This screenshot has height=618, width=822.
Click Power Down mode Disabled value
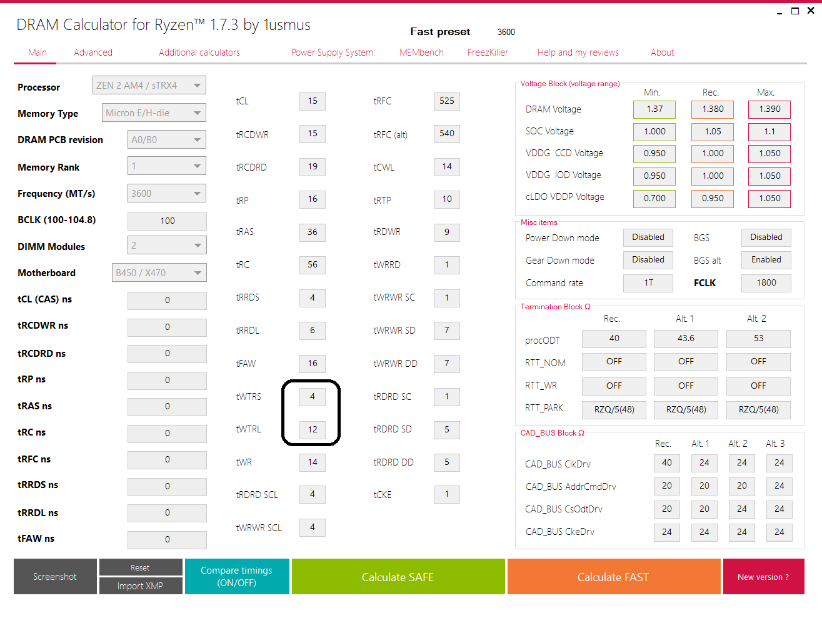[648, 237]
